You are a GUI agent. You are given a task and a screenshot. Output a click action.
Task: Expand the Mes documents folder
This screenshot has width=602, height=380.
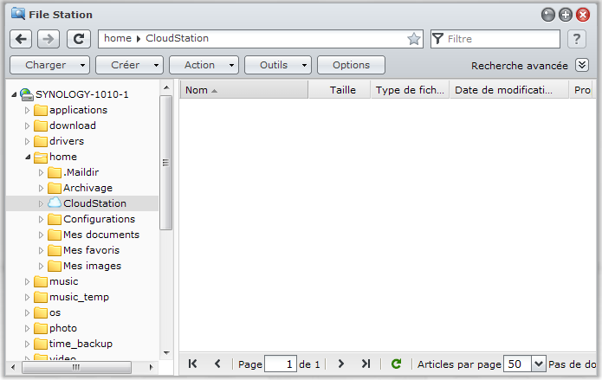tap(41, 235)
